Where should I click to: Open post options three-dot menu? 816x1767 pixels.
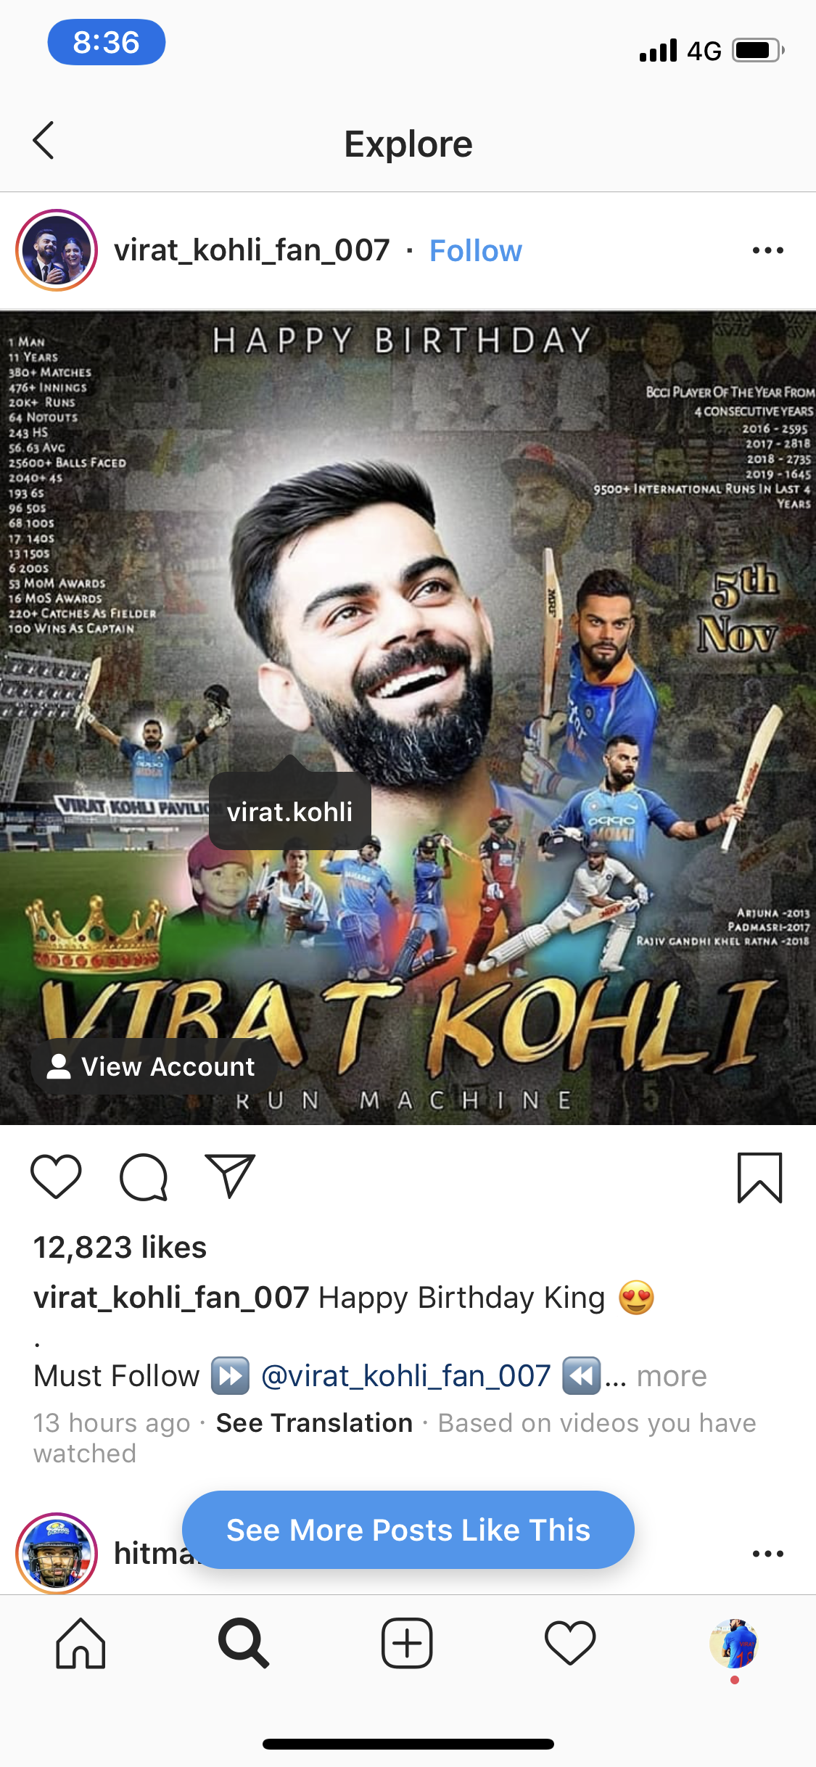(x=767, y=251)
